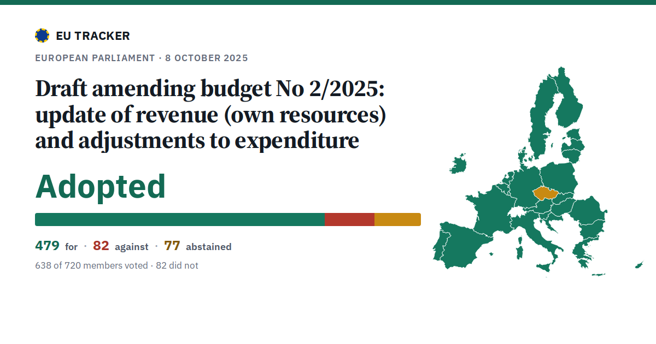Click the orange 'abstained' segment of vote bar
Screen dimensions: 656x344
397,220
